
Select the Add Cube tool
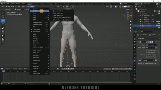click(x=3, y=43)
